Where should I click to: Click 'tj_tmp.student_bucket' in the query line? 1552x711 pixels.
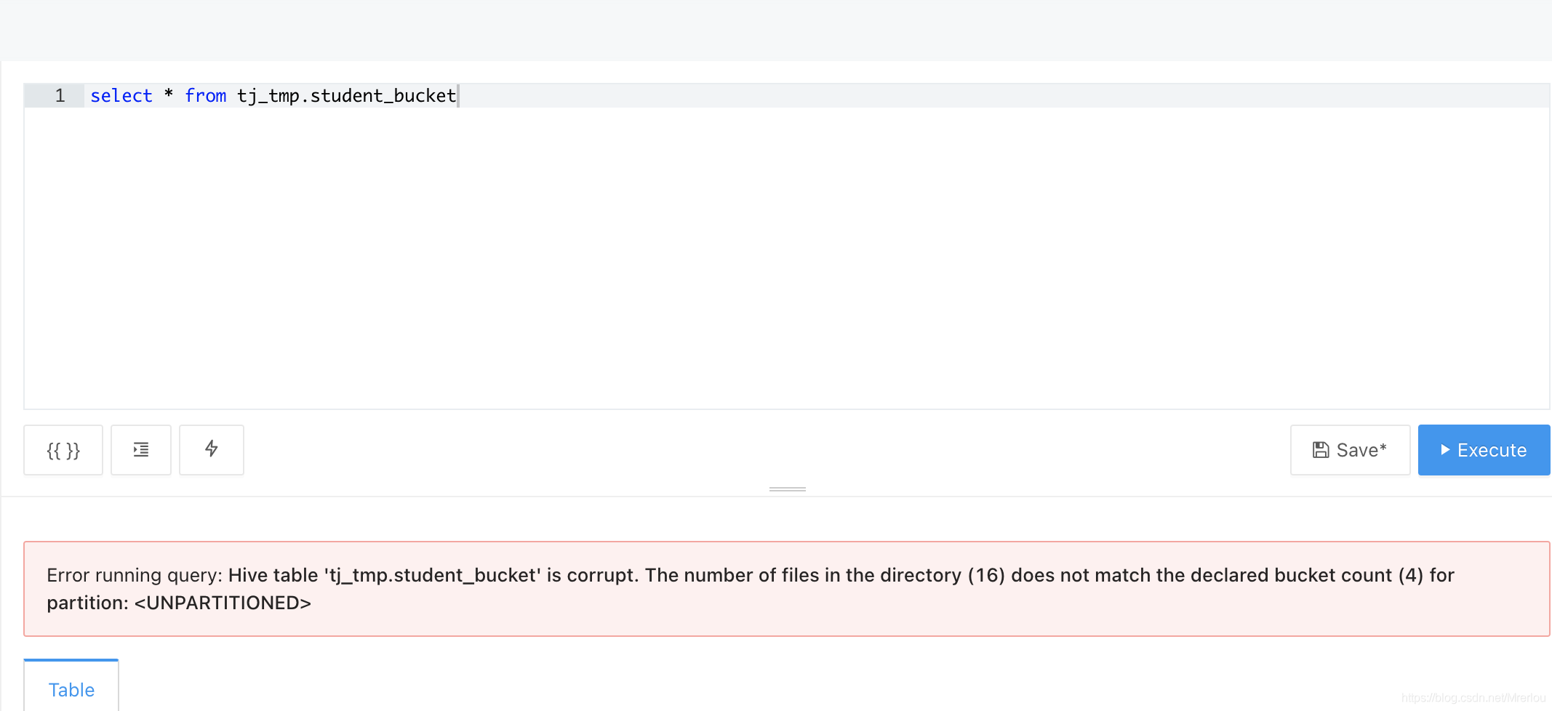[x=347, y=96]
